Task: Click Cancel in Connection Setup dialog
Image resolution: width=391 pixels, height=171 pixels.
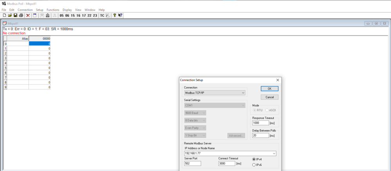Action: pos(269,97)
